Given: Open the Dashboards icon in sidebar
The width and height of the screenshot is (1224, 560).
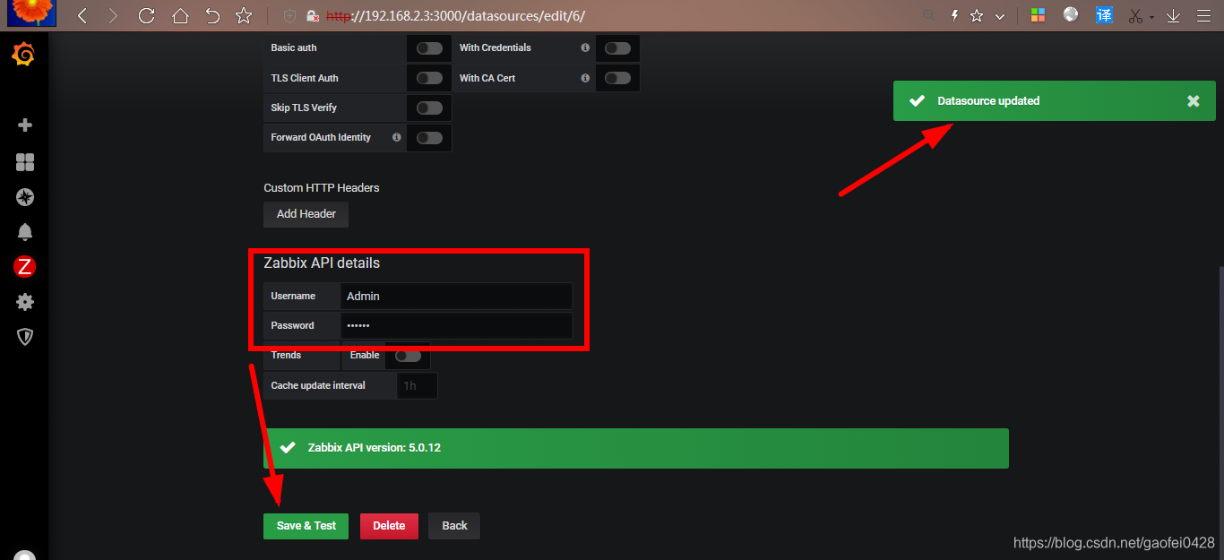Looking at the screenshot, I should (x=25, y=162).
